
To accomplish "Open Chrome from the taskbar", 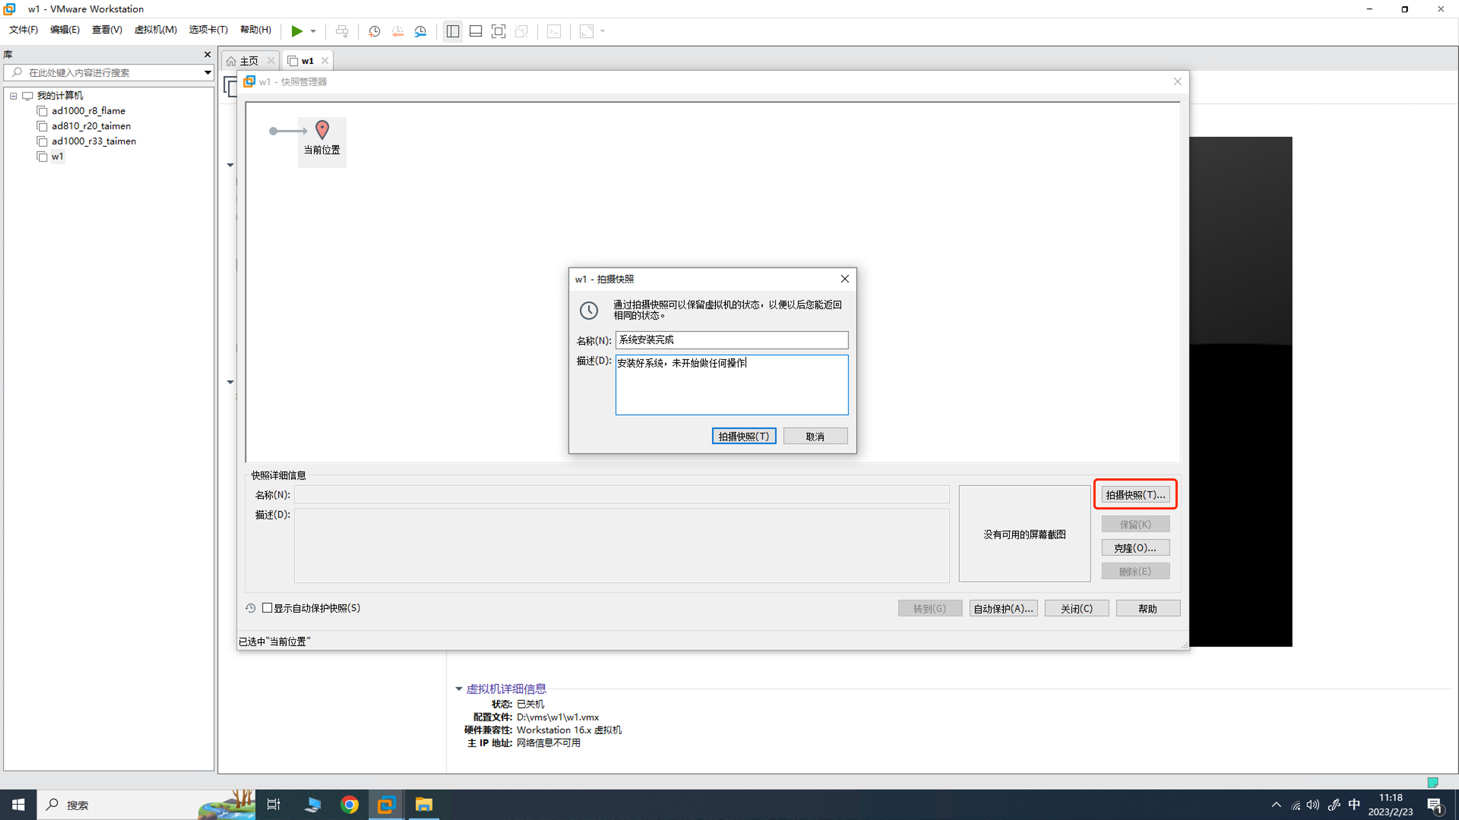I will (x=350, y=804).
